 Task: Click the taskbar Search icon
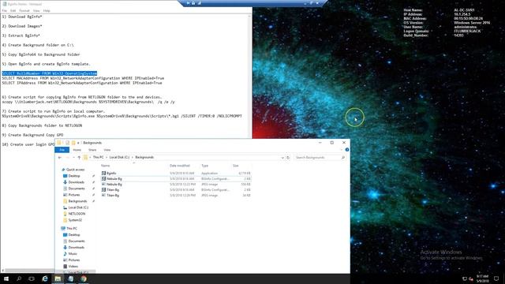[x=19, y=278]
